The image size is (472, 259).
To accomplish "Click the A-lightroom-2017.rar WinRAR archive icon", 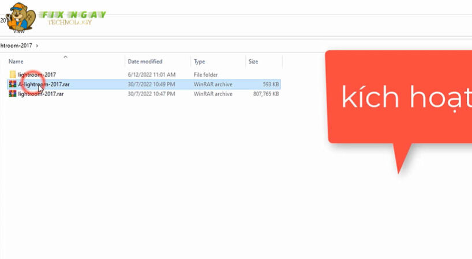I will point(13,84).
